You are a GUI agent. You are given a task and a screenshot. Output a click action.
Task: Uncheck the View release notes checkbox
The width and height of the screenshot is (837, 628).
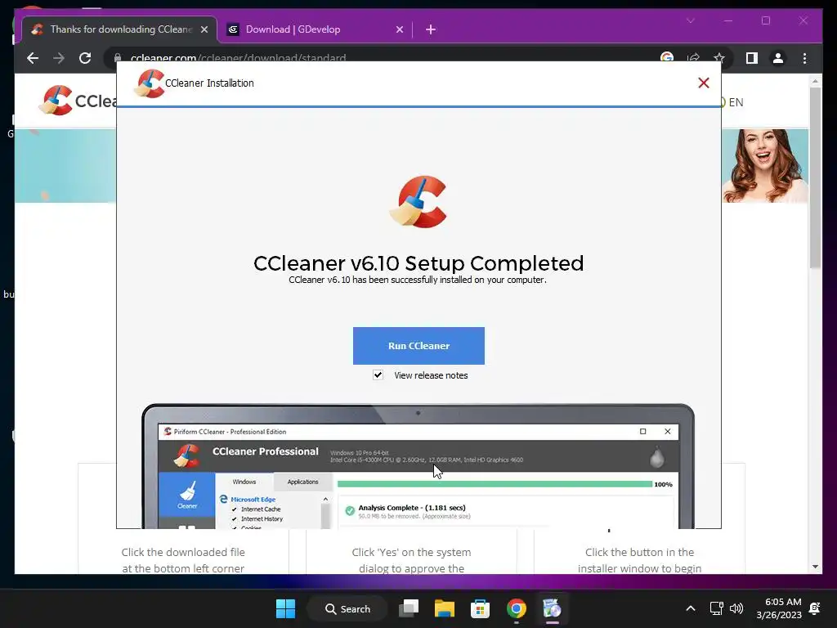378,375
